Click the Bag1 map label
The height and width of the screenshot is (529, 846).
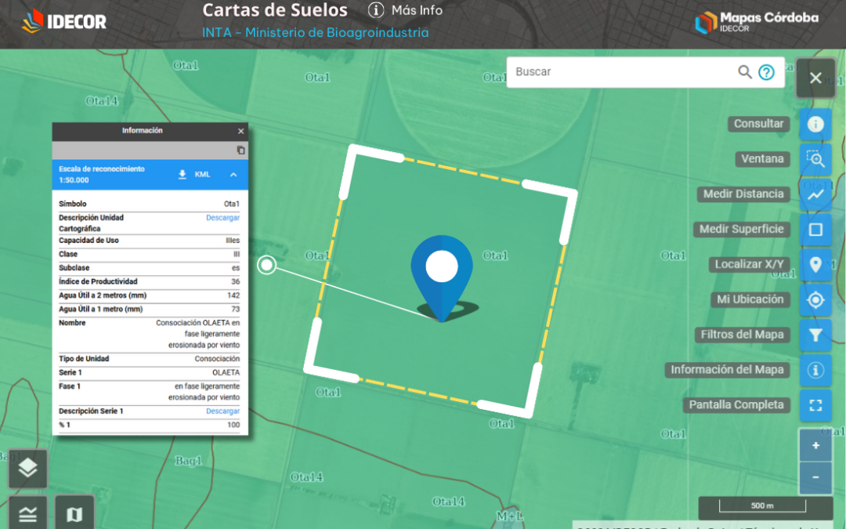(x=188, y=461)
